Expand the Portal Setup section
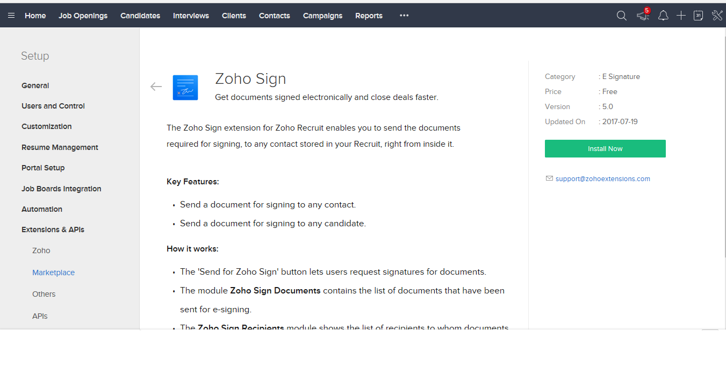Viewport: 726px width, 387px height. 43,168
